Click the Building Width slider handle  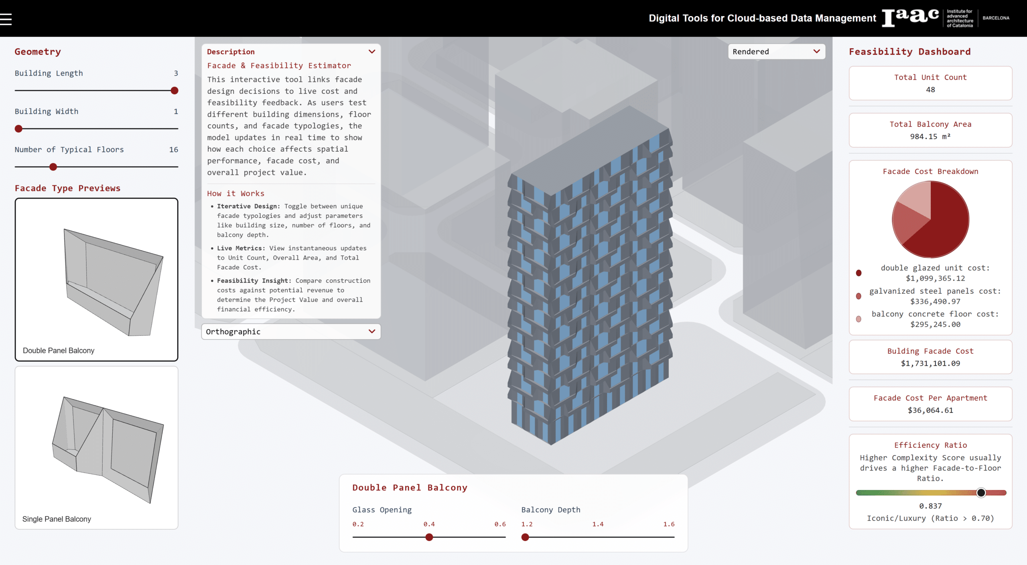pos(18,129)
